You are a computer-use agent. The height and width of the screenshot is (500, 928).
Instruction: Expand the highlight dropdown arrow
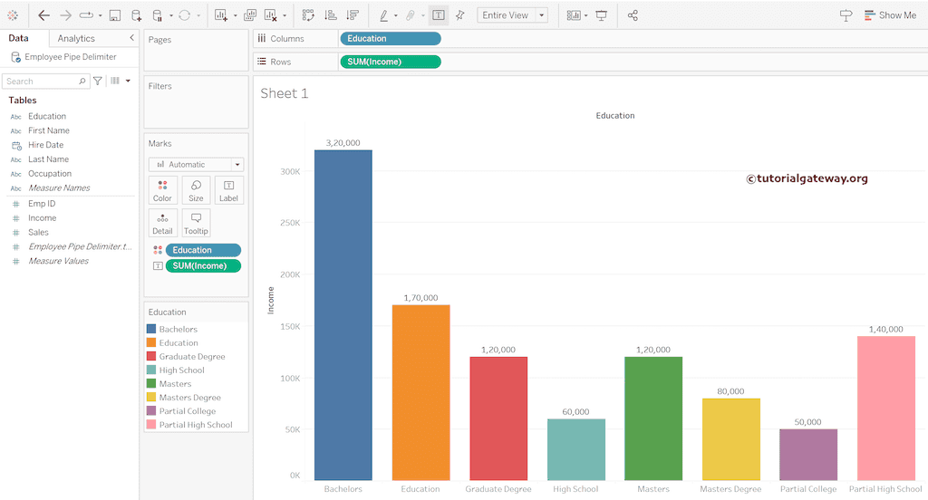(x=395, y=16)
